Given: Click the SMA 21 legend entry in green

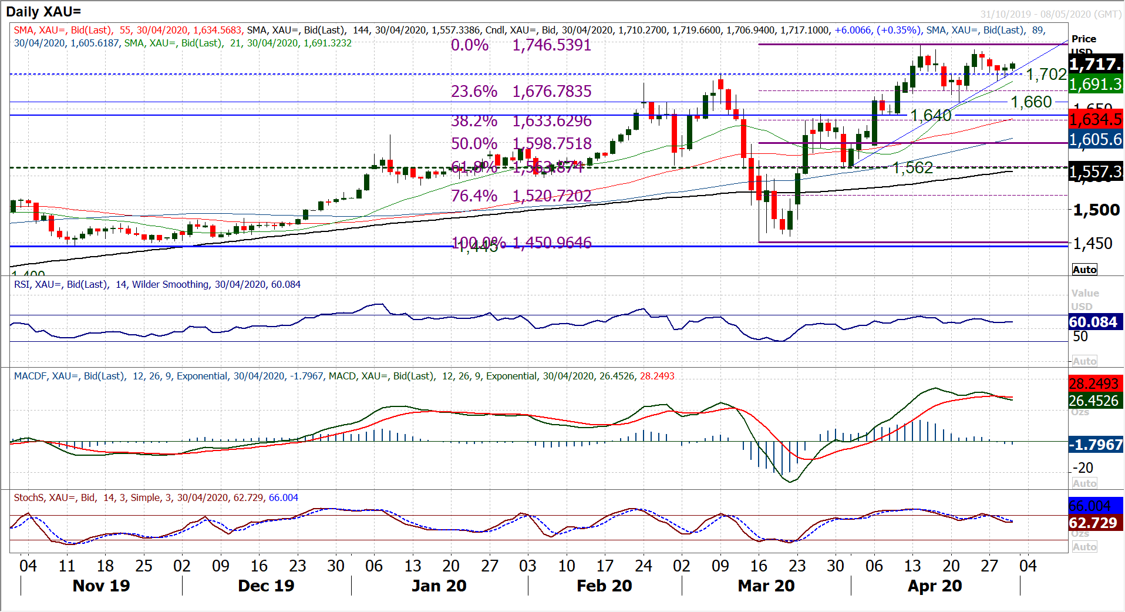Looking at the screenshot, I should pyautogui.click(x=238, y=43).
